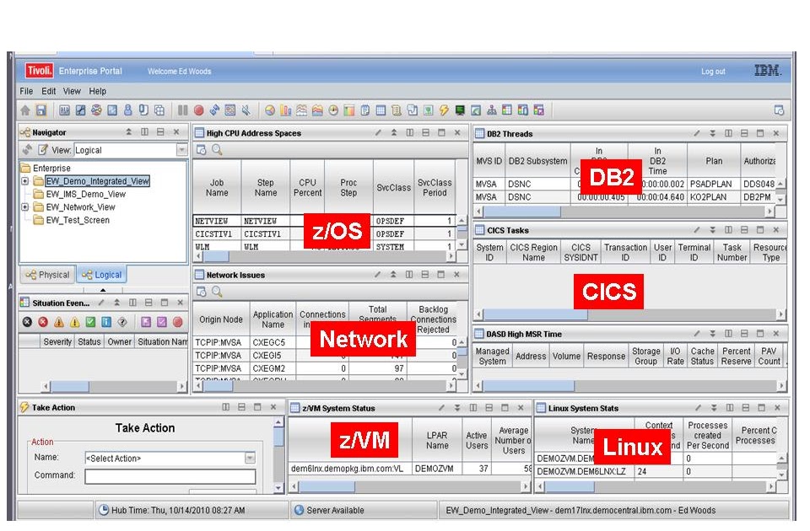Viewport: 810px width, 531px height.
Task: Click pencil edit icon in CICS Tasks header
Action: 696,230
